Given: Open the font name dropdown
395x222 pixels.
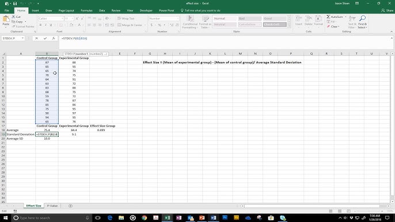Looking at the screenshot, I should [62, 18].
